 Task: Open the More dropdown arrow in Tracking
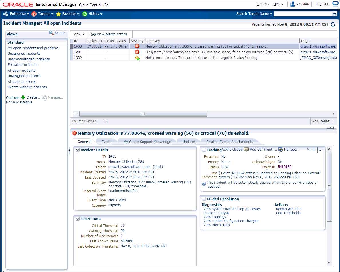tap(320, 150)
